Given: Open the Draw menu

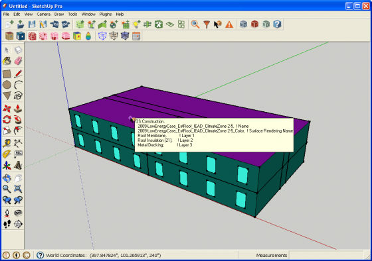Looking at the screenshot, I should click(x=59, y=14).
